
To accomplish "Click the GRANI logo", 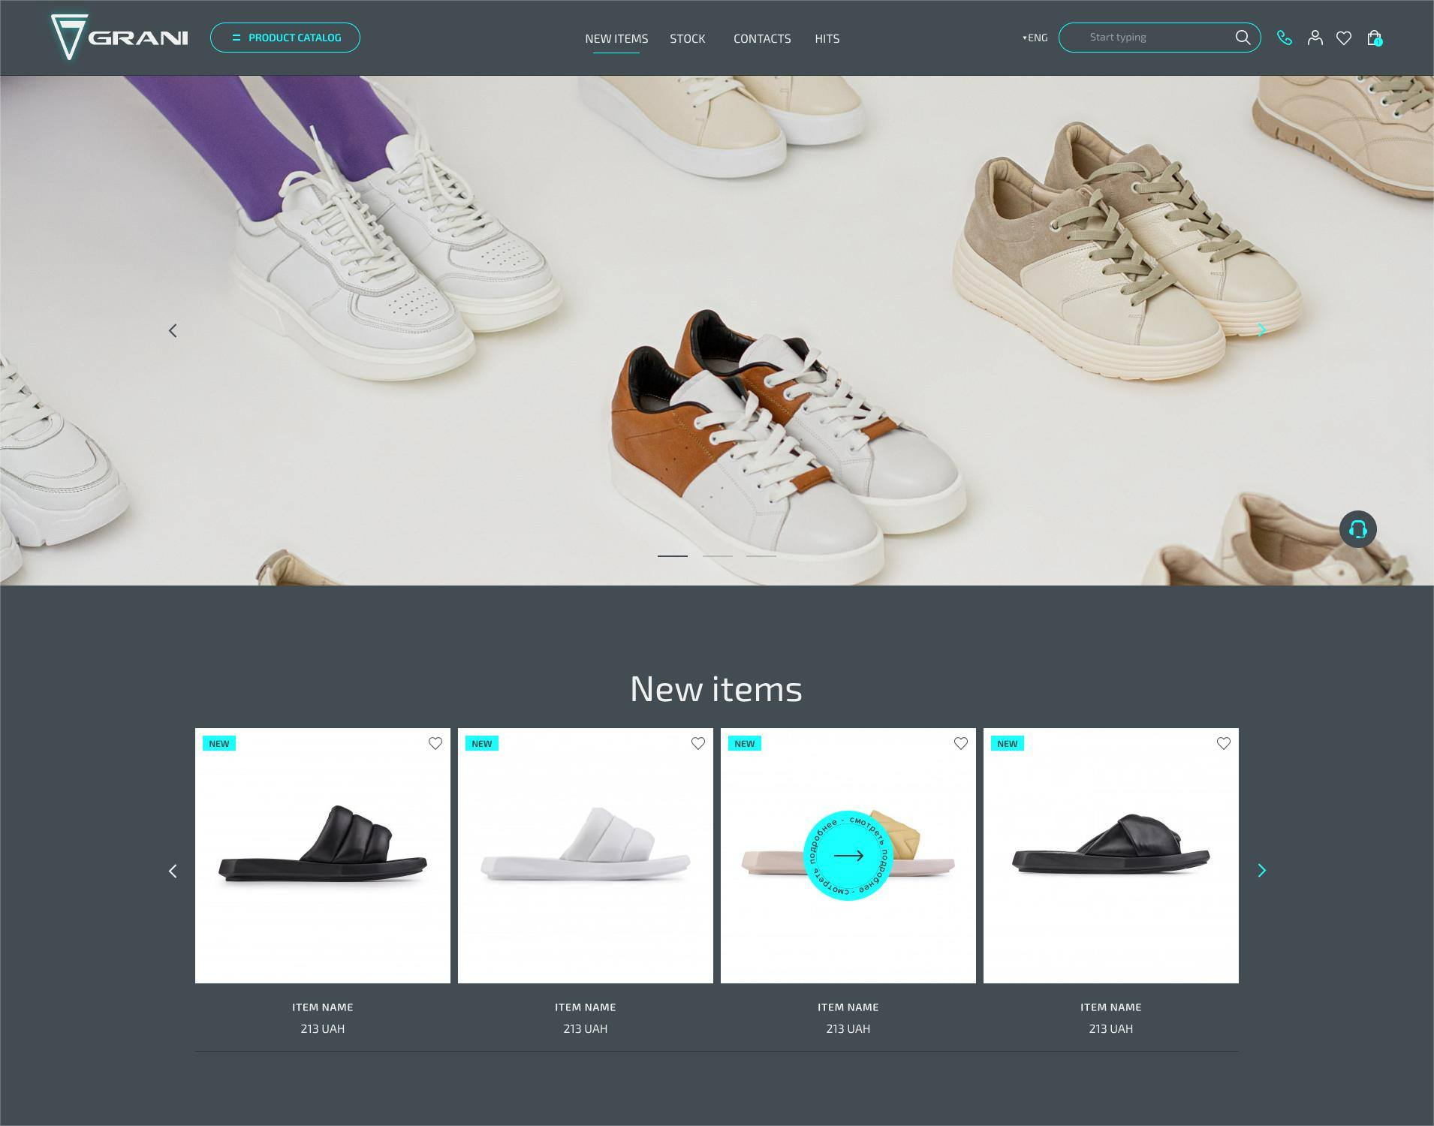I will click(x=119, y=37).
